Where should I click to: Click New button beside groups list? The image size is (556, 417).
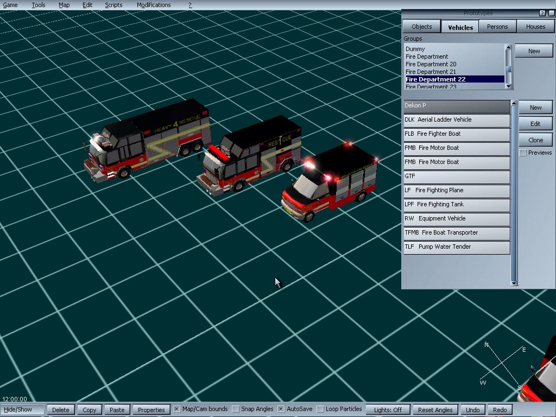point(534,50)
